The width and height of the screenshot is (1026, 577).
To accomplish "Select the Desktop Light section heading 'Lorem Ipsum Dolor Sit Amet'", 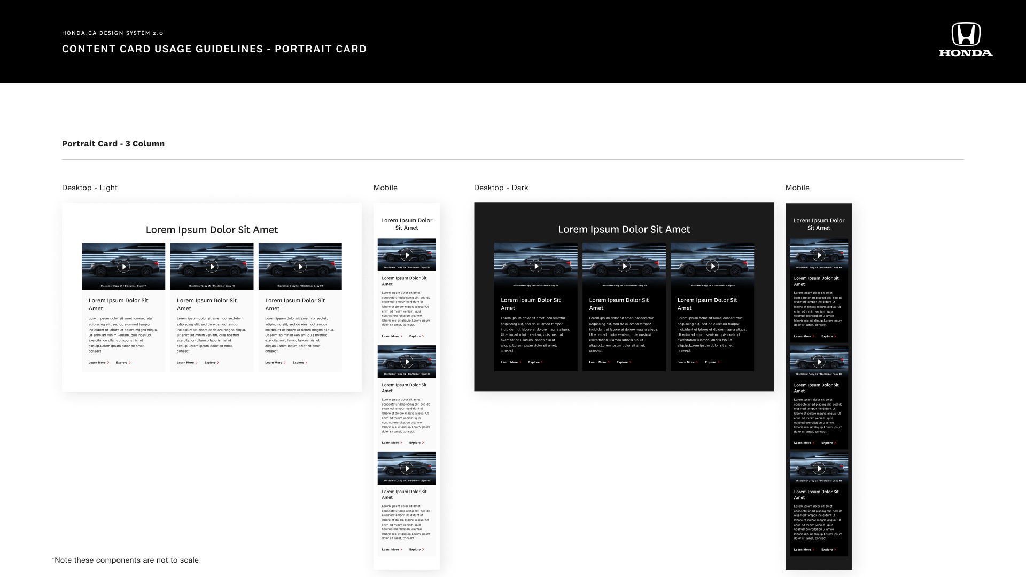I will click(x=212, y=230).
